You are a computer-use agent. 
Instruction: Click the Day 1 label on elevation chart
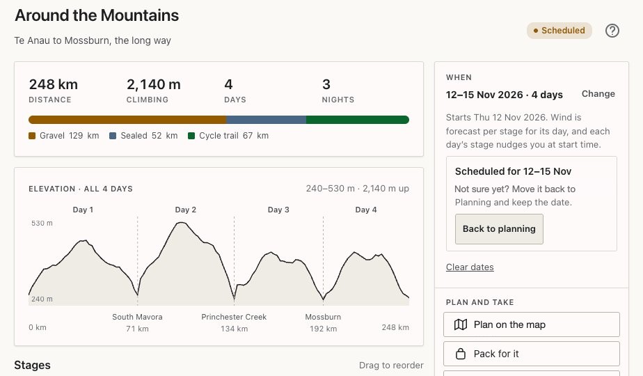pos(83,210)
